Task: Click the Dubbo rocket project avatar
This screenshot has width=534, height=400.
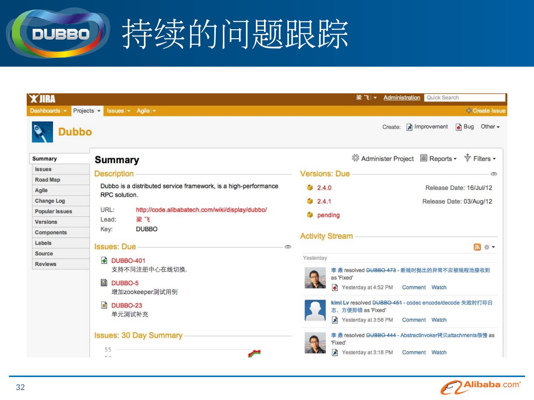Action: click(x=42, y=132)
